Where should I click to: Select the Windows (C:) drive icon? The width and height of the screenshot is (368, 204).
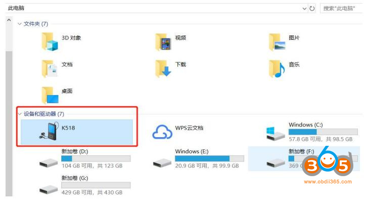[x=276, y=133]
